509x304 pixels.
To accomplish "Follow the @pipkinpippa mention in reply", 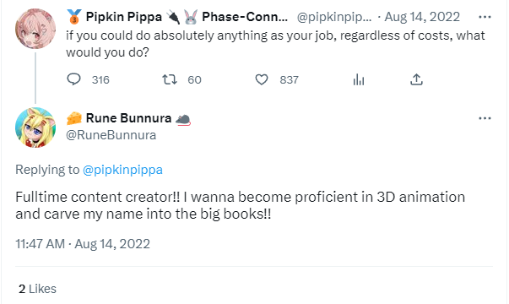I will [x=122, y=170].
